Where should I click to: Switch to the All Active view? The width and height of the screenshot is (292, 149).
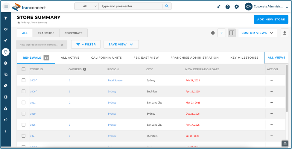point(70,58)
